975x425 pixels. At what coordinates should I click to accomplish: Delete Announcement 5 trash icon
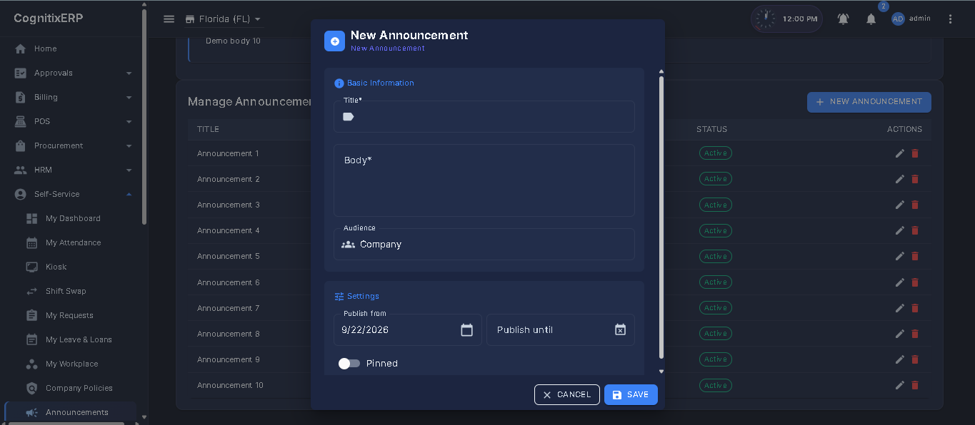pos(915,256)
